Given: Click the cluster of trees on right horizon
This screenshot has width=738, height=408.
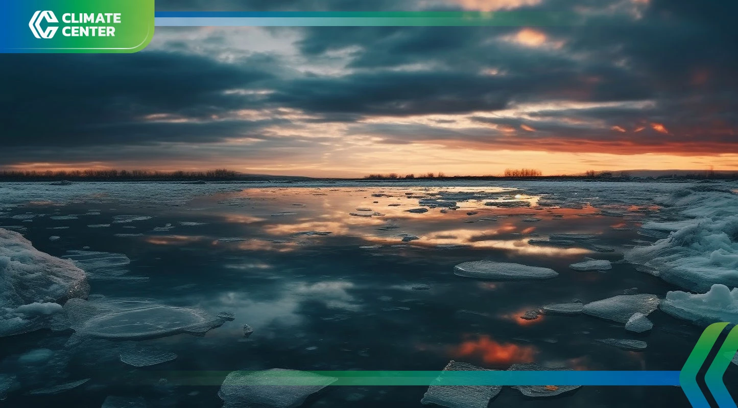Looking at the screenshot, I should tap(522, 173).
